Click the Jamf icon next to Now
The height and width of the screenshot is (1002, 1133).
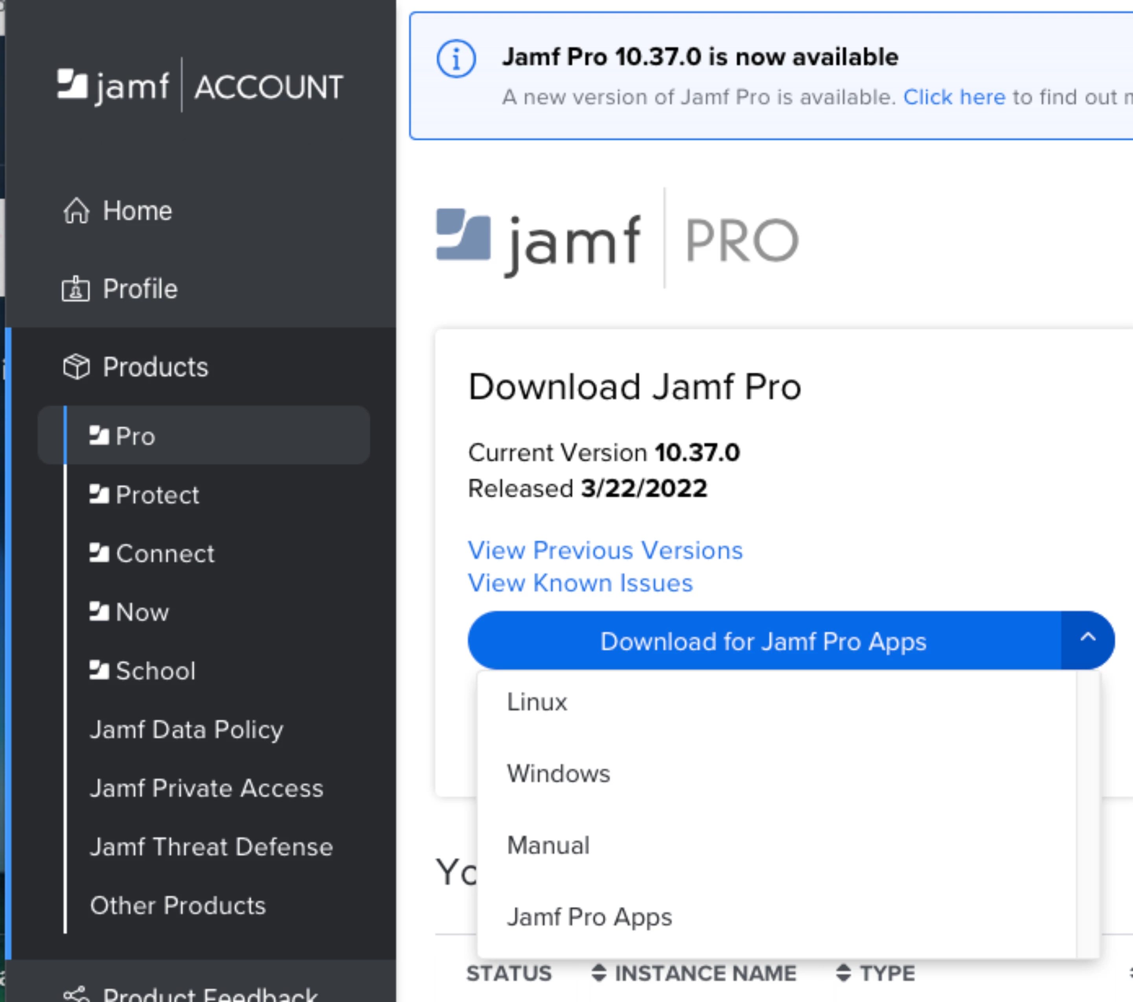99,611
